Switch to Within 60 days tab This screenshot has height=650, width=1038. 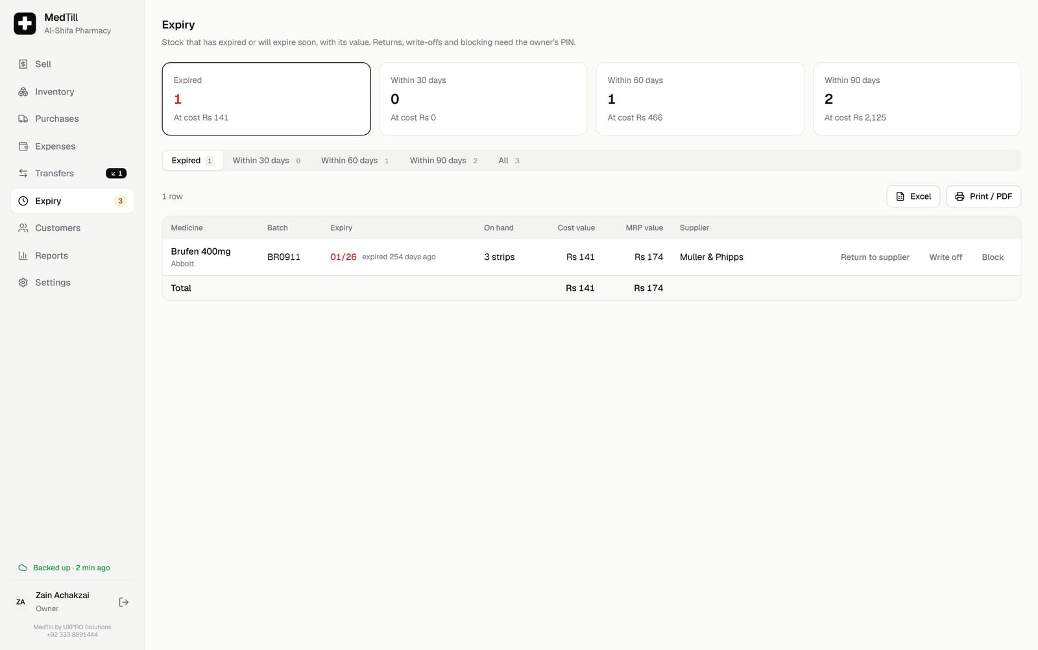pos(355,161)
